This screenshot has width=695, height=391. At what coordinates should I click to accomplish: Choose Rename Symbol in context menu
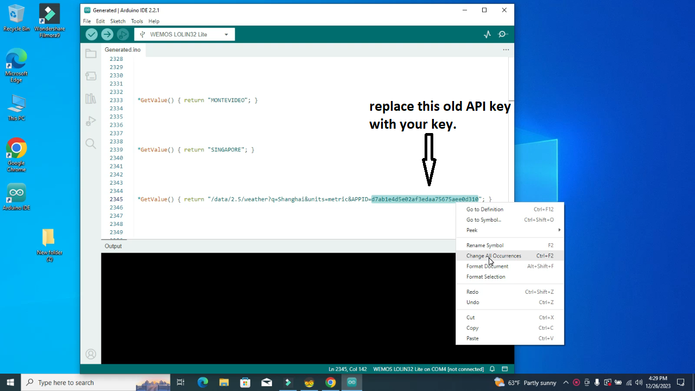[510, 245]
